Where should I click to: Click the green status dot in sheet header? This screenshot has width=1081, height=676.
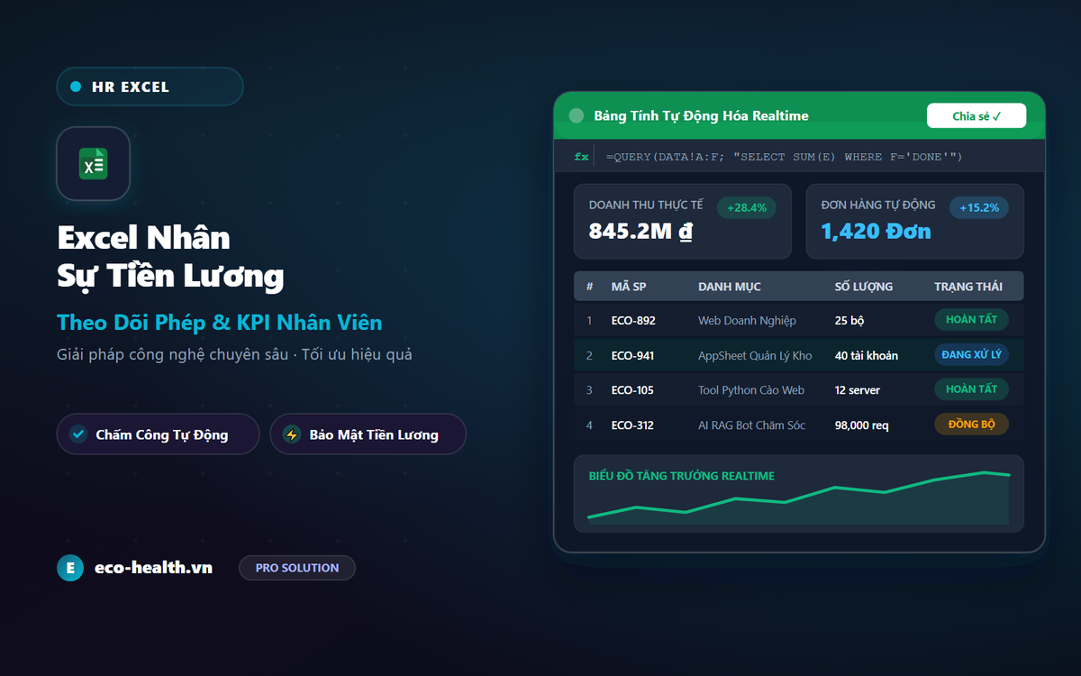click(577, 115)
